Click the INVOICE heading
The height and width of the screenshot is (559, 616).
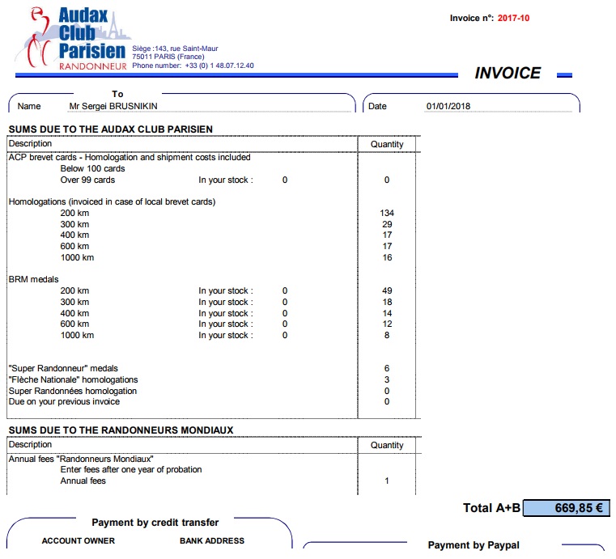508,73
